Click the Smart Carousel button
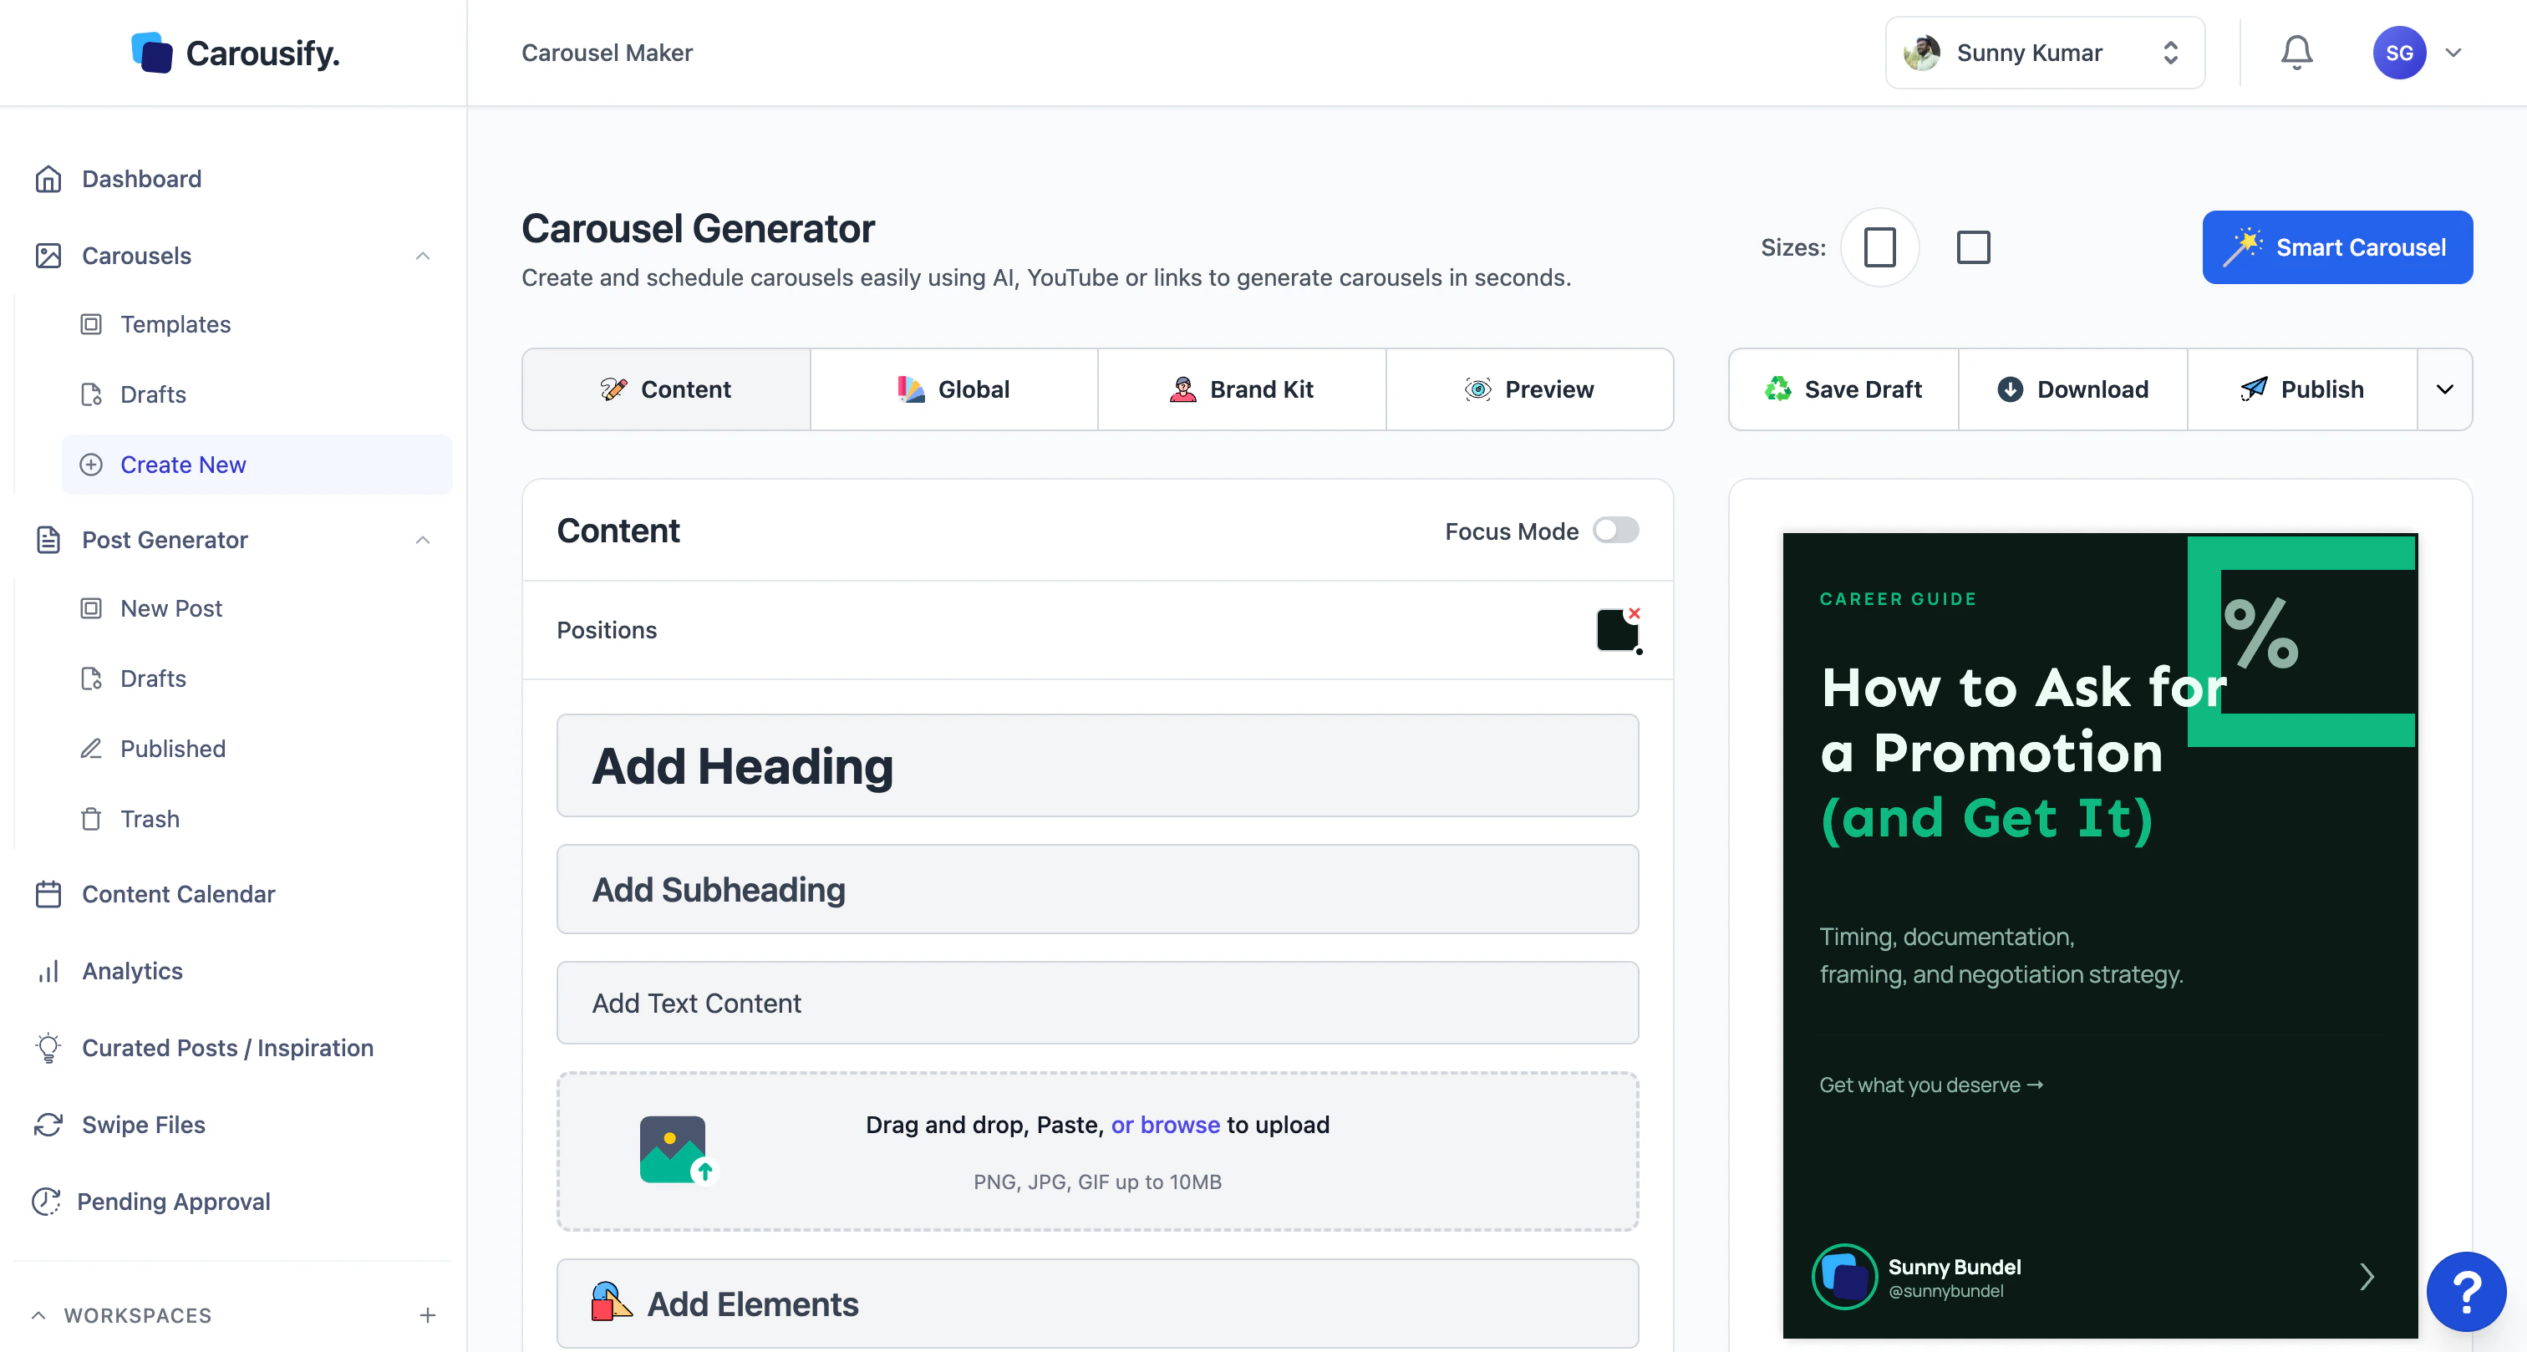Viewport: 2527px width, 1352px height. 2336,247
